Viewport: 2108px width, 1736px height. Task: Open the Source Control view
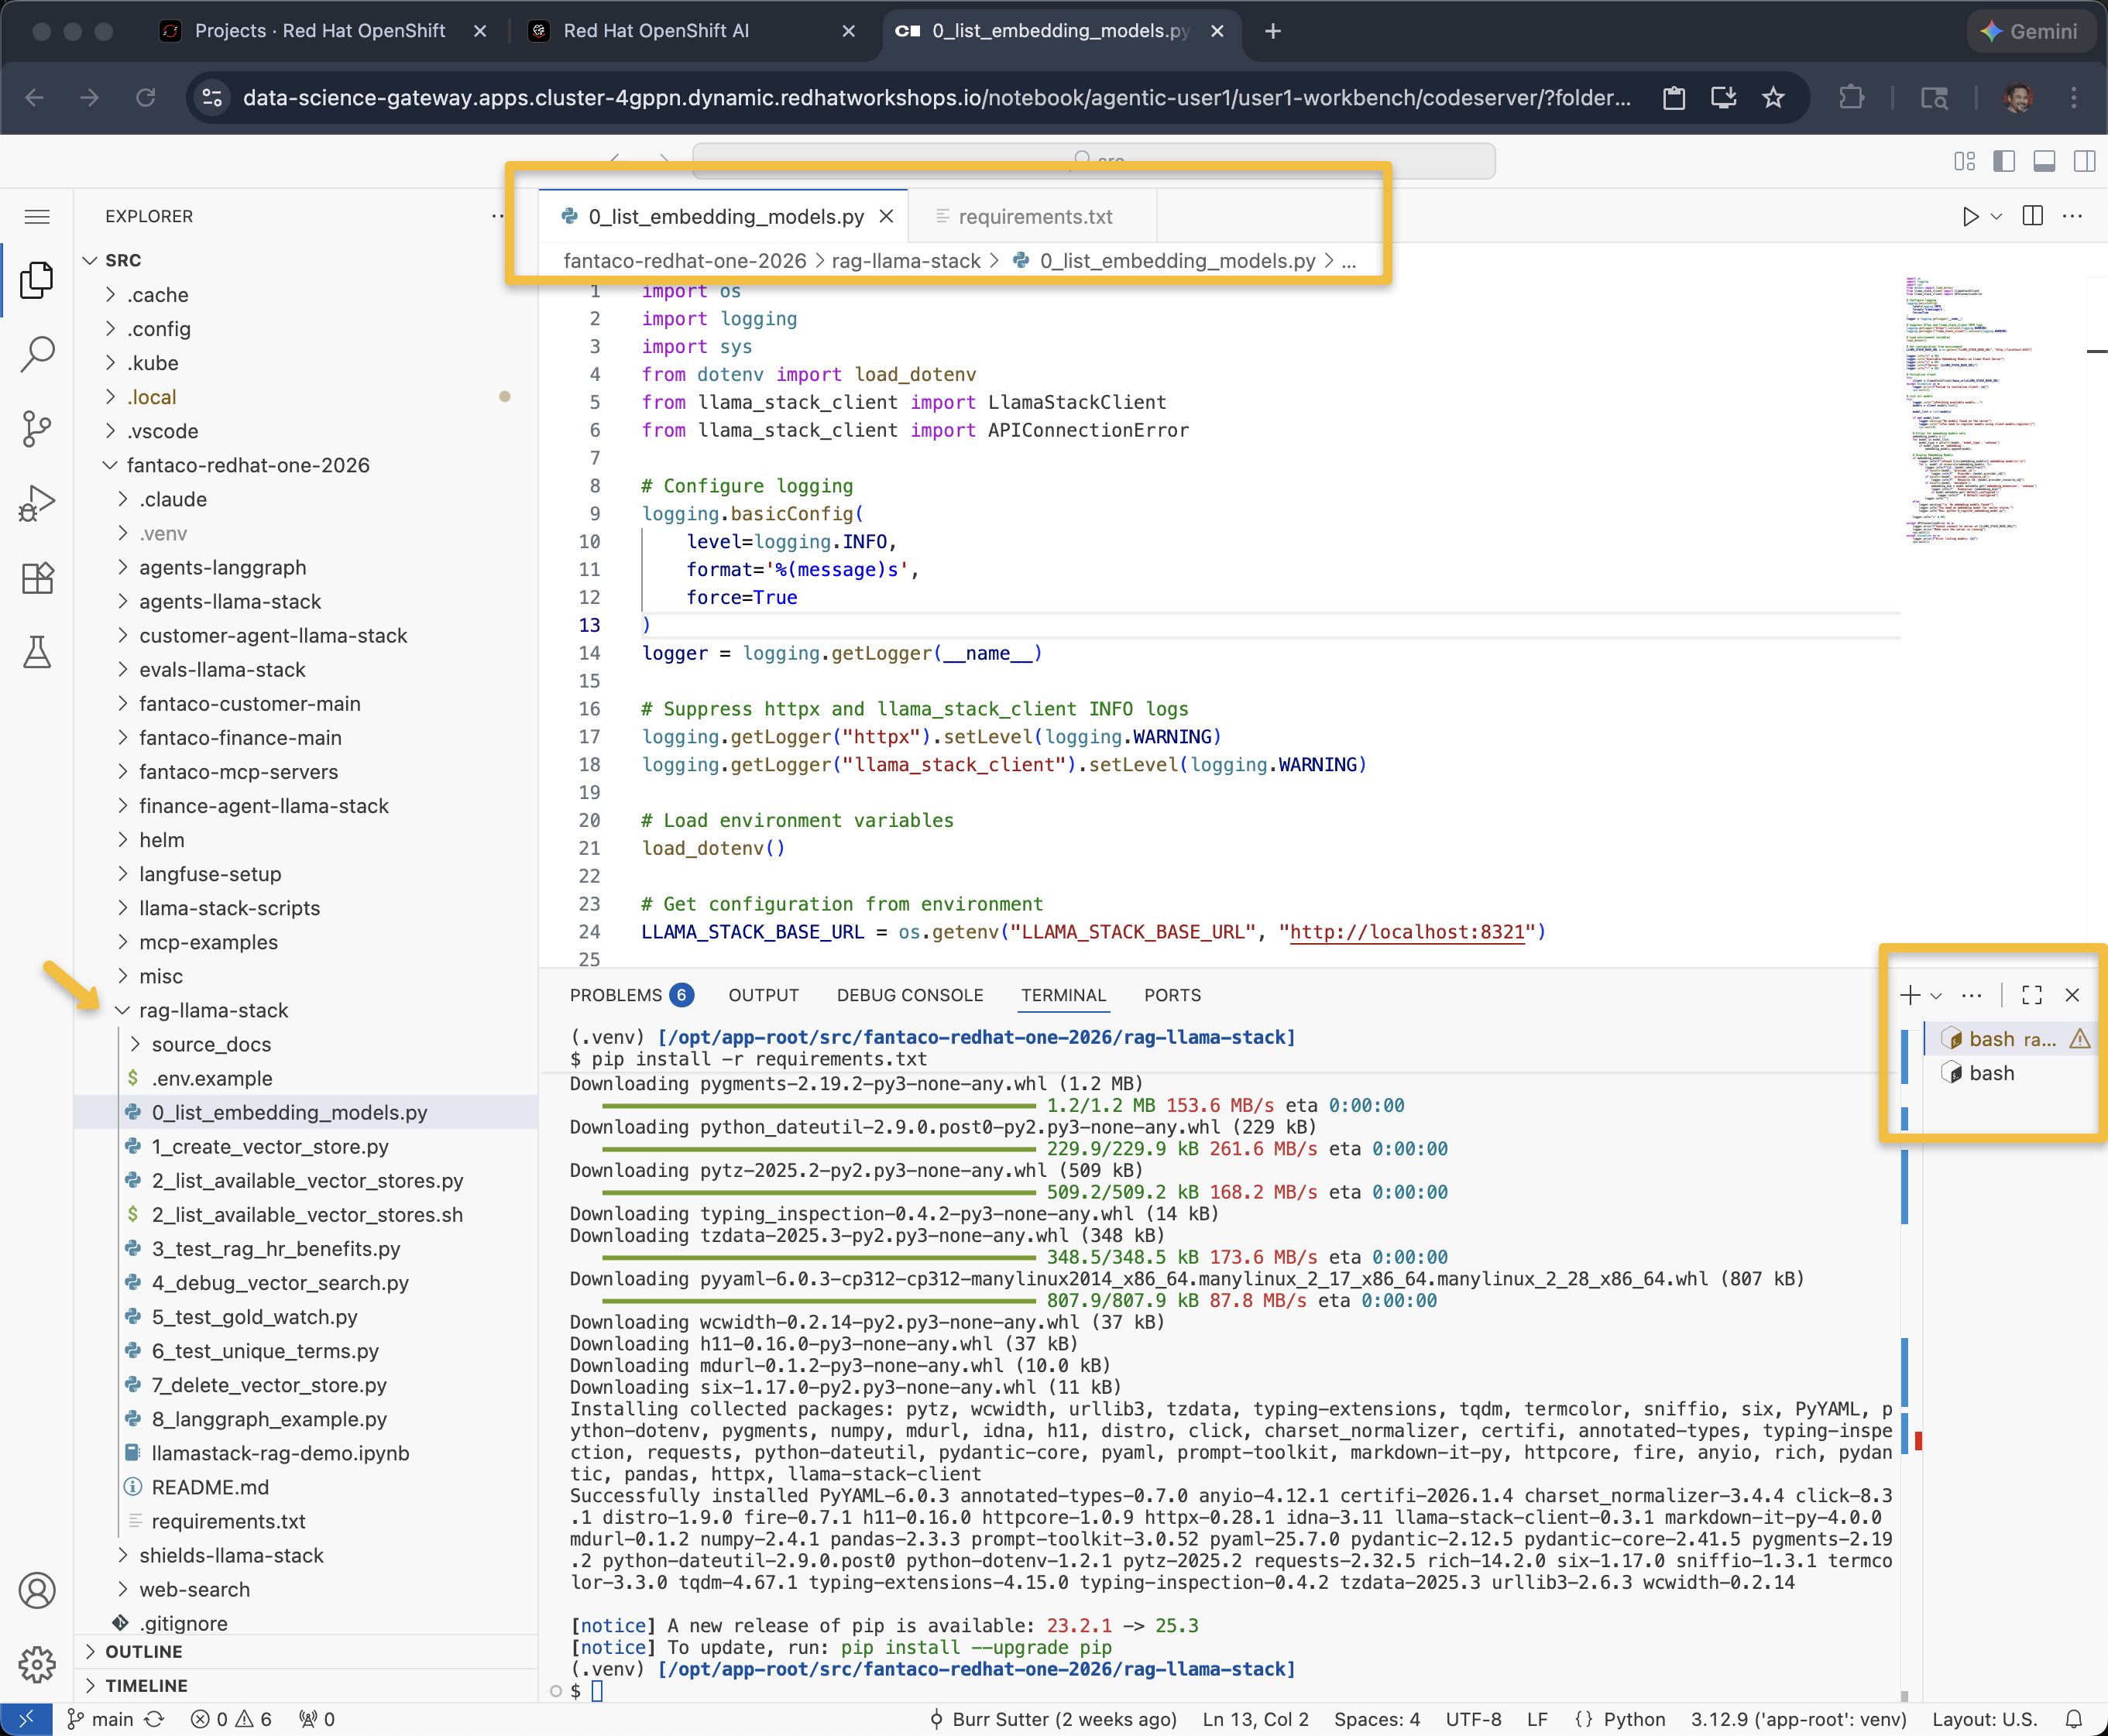(37, 429)
